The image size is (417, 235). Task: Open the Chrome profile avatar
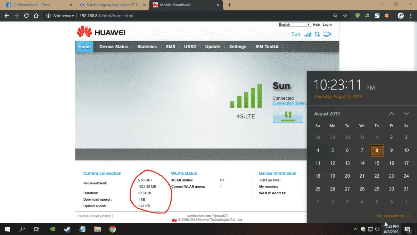401,16
